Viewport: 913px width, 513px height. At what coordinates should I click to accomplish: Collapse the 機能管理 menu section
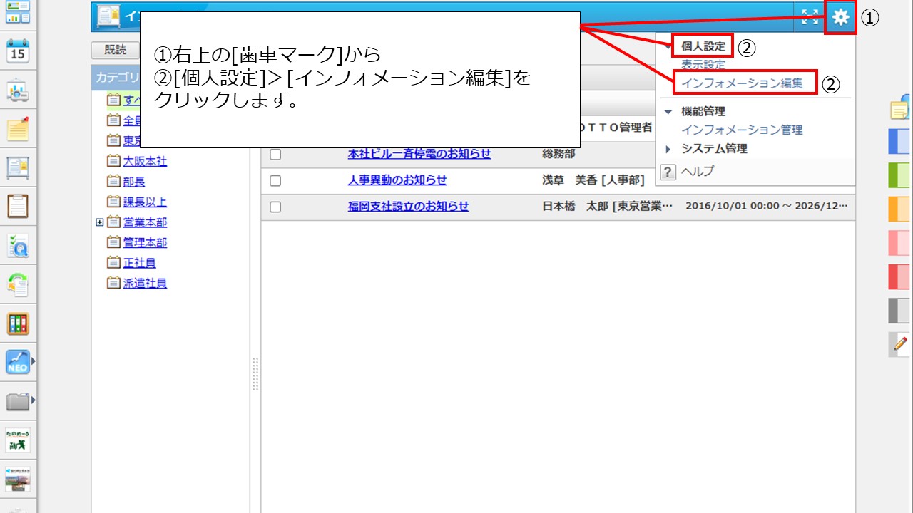click(x=668, y=112)
